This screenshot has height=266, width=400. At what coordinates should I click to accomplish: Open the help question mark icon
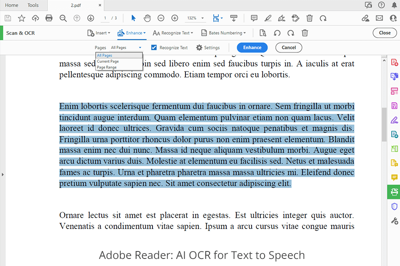click(x=381, y=5)
